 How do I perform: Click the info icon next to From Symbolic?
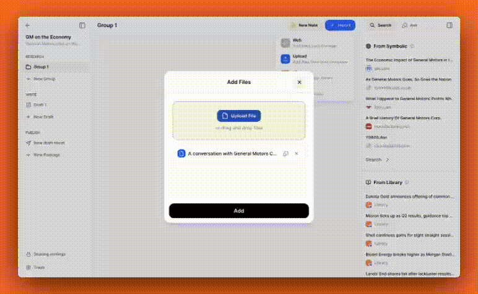point(412,46)
